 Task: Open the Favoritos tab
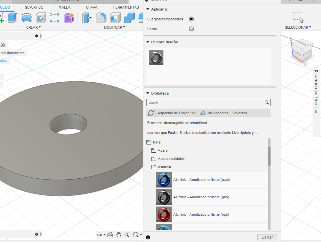(x=240, y=113)
